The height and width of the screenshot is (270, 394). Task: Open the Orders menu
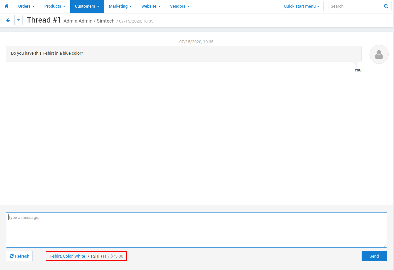point(26,6)
